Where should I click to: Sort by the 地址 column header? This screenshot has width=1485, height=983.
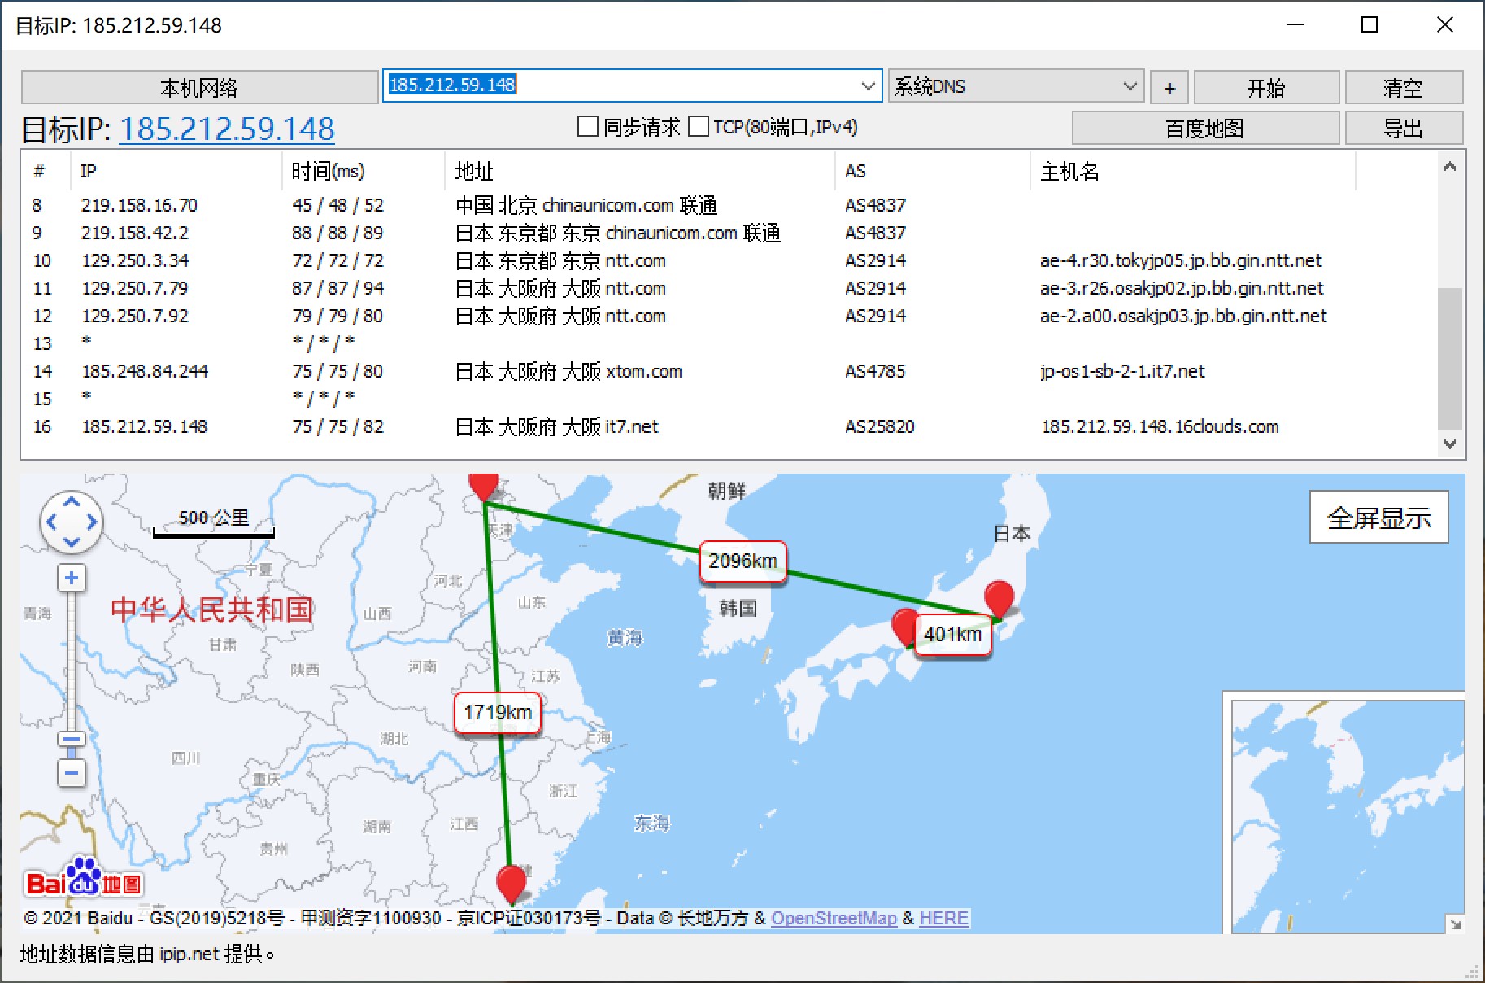click(640, 171)
